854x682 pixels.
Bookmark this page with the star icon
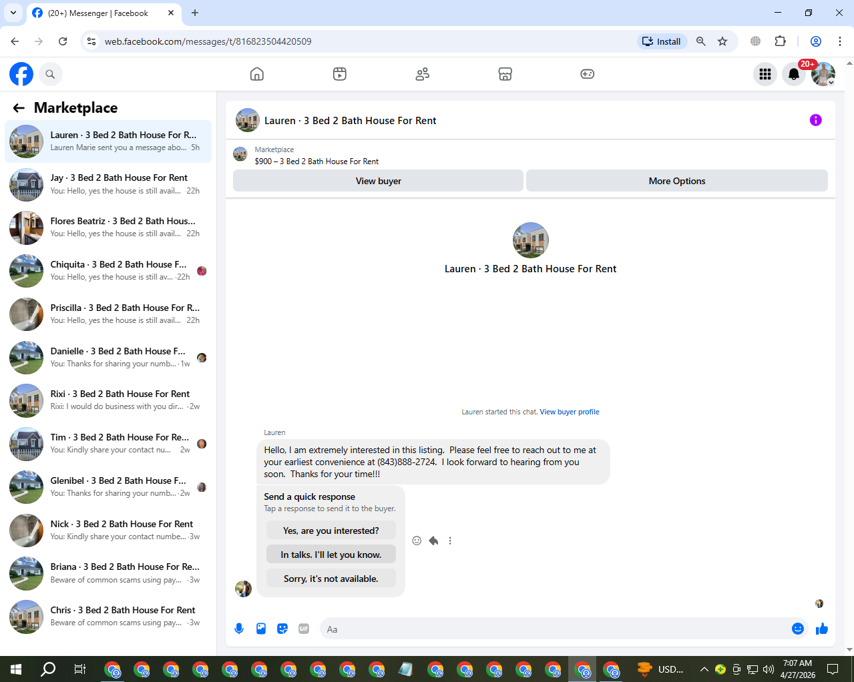tap(722, 41)
